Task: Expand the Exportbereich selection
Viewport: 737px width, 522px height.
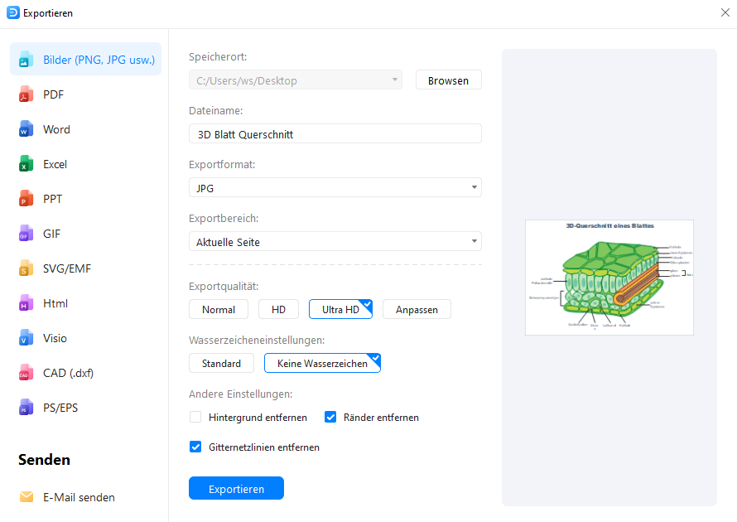Action: (335, 241)
